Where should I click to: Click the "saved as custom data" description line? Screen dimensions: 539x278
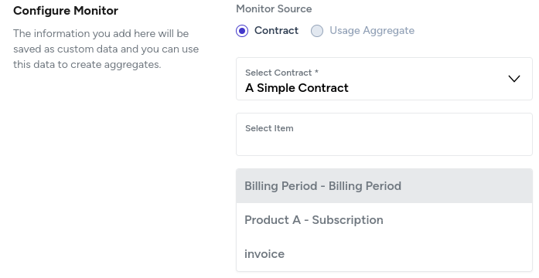[x=106, y=49]
